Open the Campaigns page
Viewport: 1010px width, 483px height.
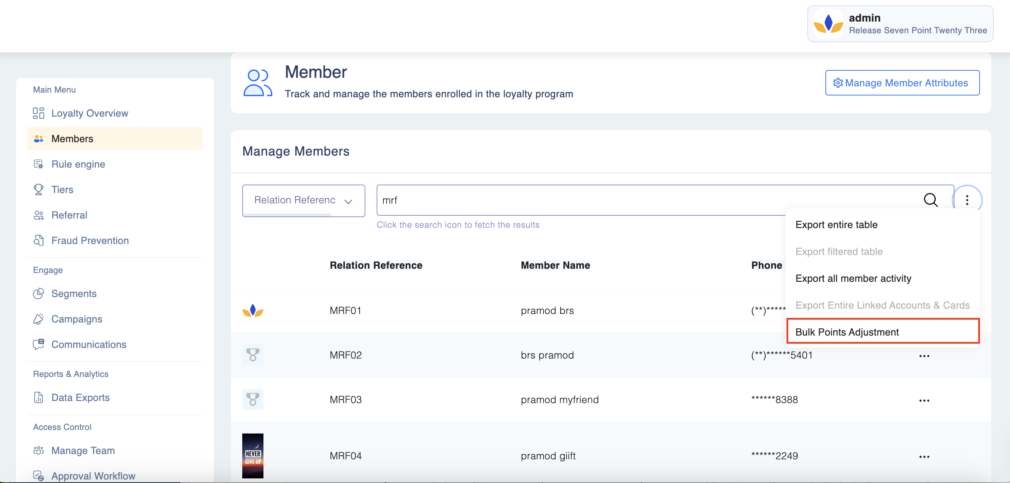tap(76, 319)
